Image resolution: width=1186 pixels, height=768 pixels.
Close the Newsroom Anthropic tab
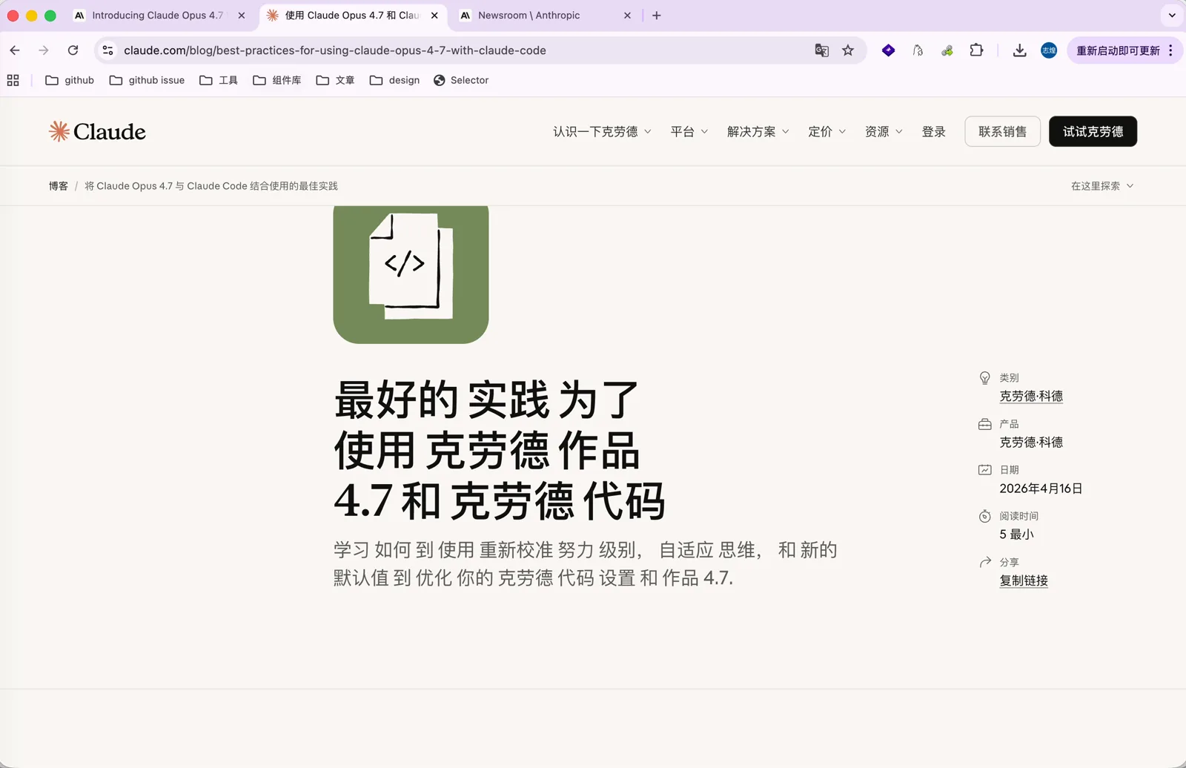coord(627,16)
